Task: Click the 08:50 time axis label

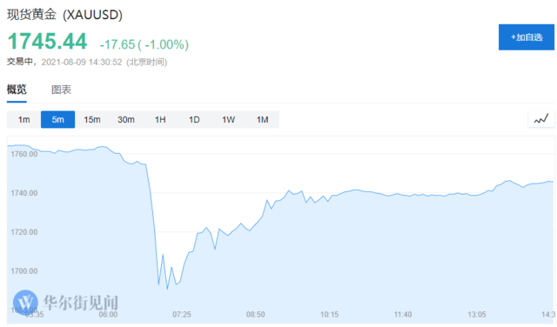Action: pyautogui.click(x=255, y=314)
